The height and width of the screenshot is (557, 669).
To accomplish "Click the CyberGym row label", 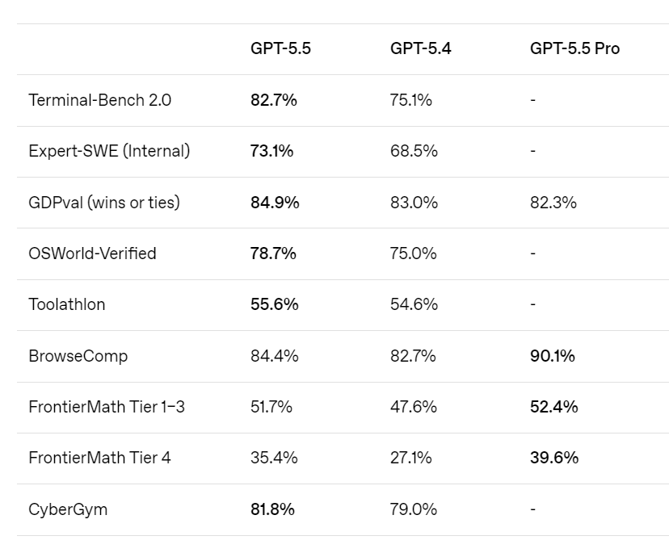I will [68, 509].
